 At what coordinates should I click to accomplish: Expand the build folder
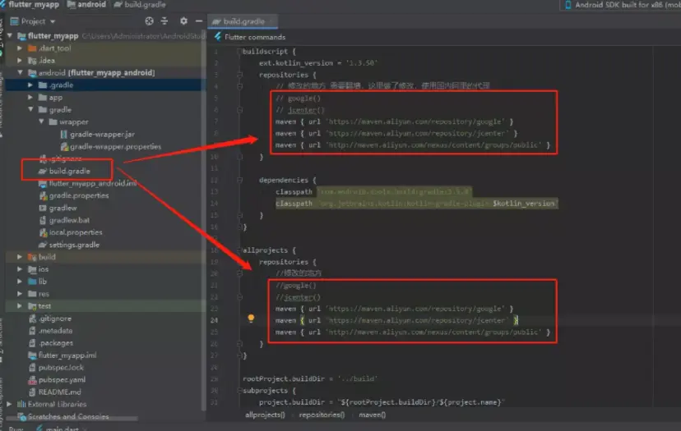coord(20,257)
